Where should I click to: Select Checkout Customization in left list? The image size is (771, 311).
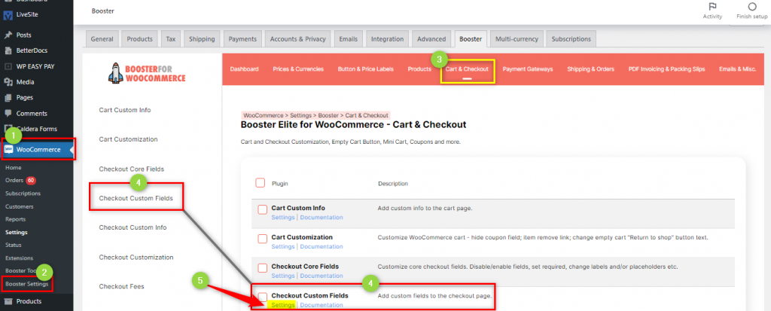pos(136,258)
